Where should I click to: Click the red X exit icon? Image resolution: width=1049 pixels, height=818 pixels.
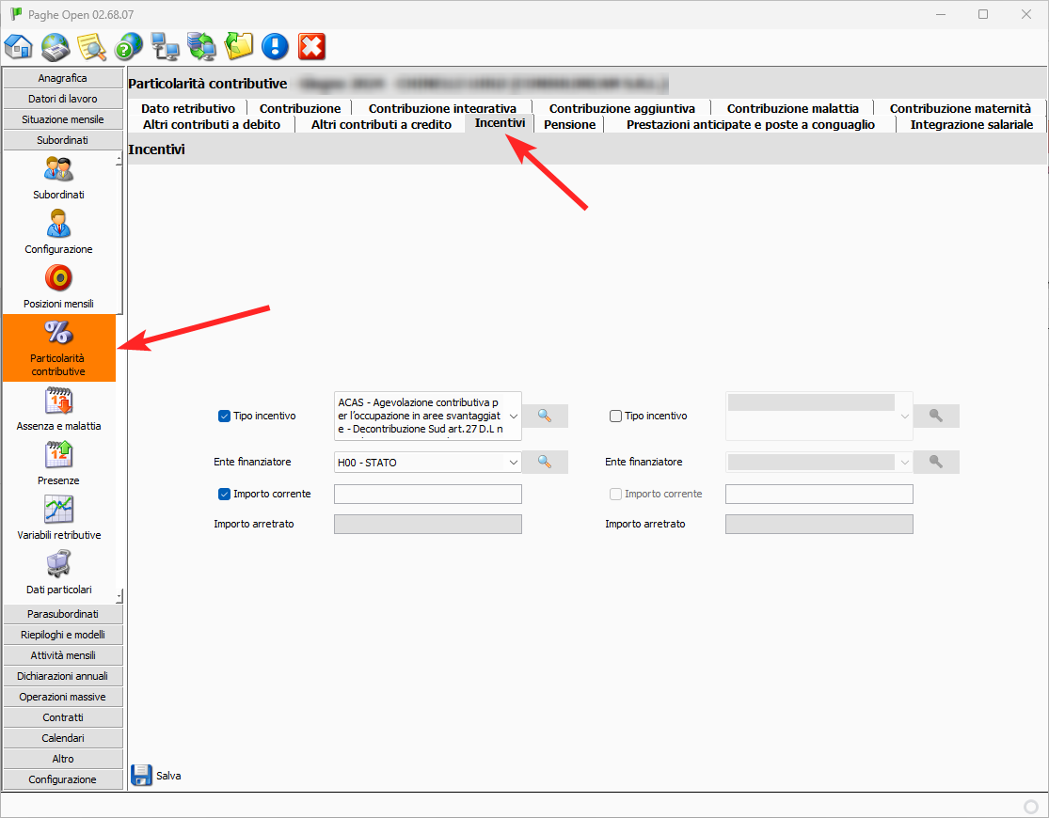coord(311,46)
